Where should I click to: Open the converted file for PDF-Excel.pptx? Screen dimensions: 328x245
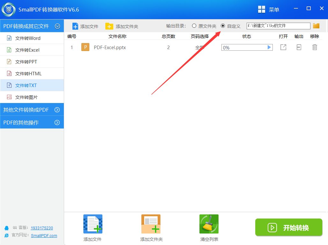(283, 47)
